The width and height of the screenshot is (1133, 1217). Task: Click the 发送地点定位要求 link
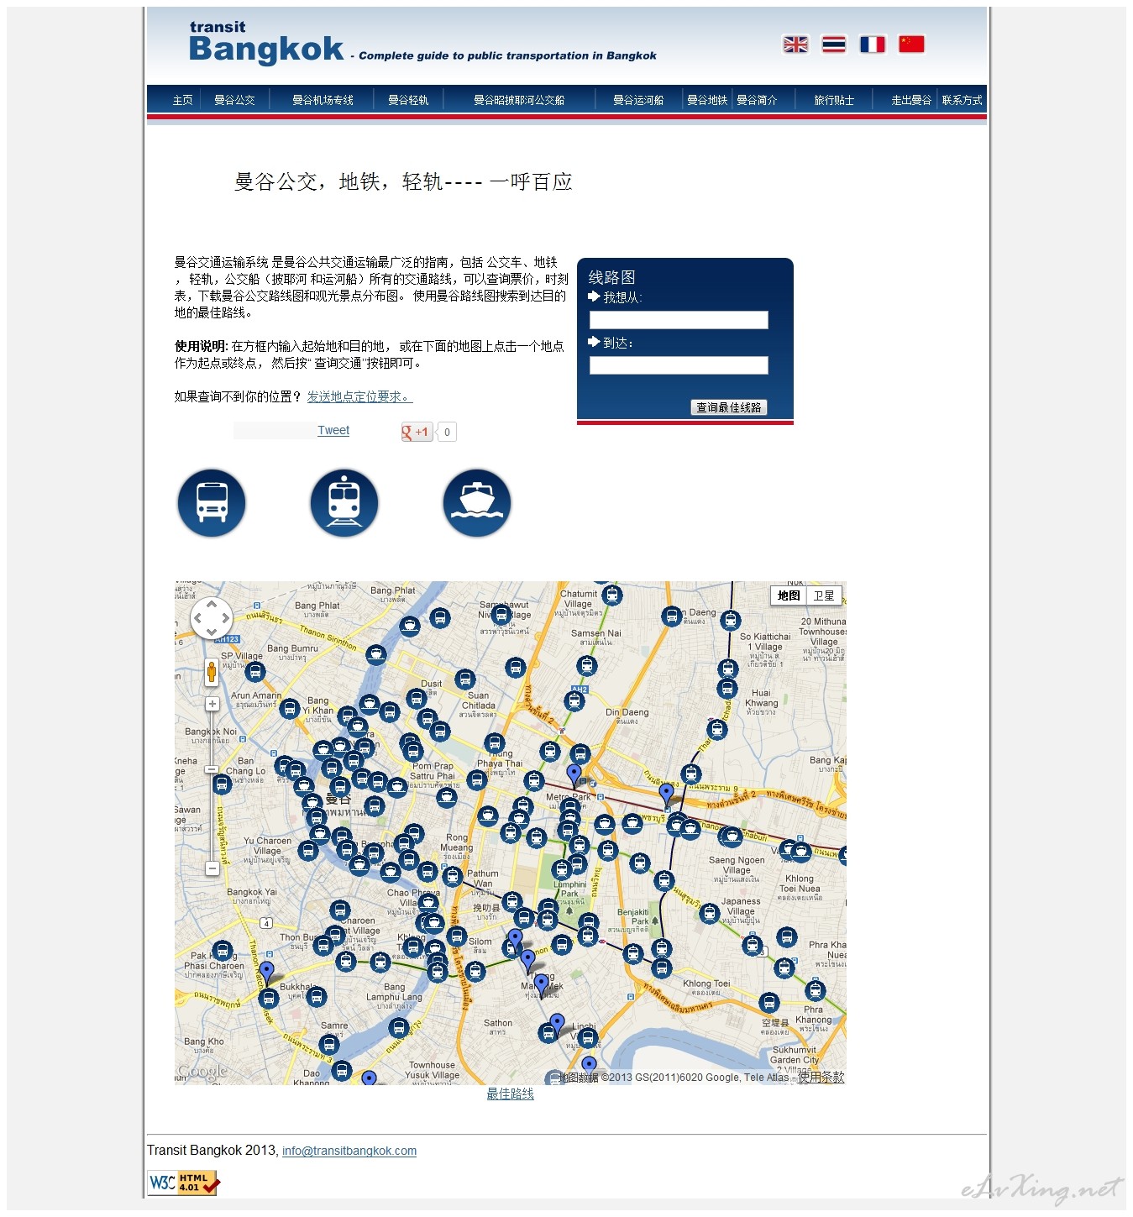[359, 396]
